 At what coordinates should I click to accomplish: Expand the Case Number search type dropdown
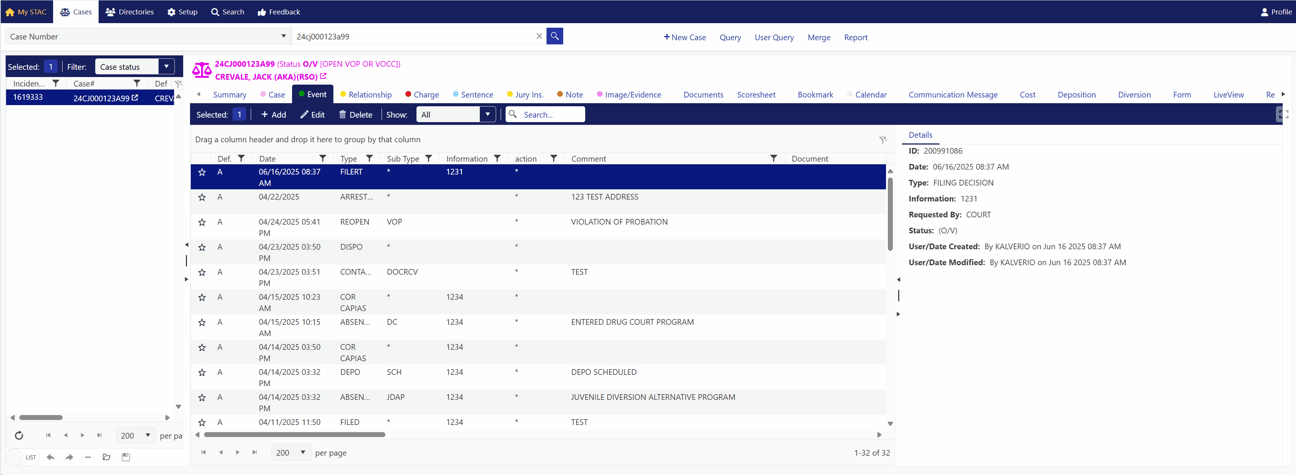click(283, 36)
